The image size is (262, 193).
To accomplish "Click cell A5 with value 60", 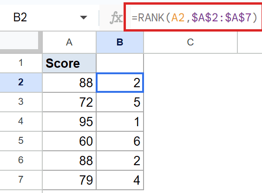I will (69, 141).
